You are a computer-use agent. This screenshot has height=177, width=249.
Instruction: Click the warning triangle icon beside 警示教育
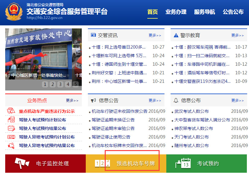[x=175, y=35]
